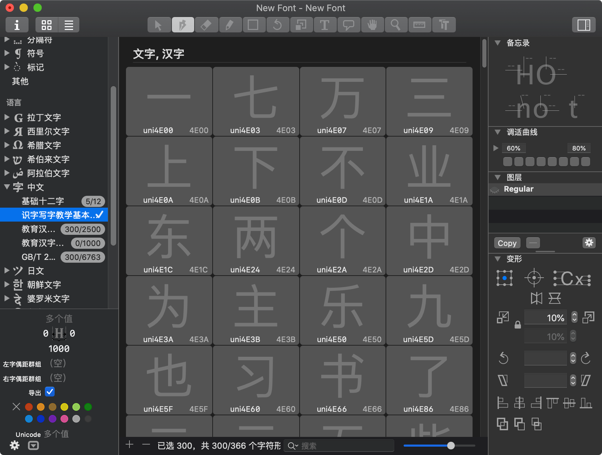Mirror the selection horizontally
Viewport: 602px width, 455px height.
point(536,298)
